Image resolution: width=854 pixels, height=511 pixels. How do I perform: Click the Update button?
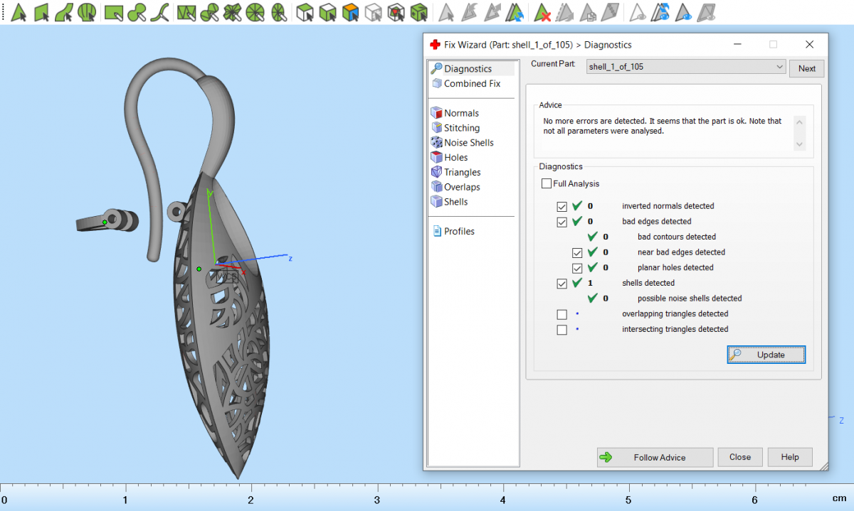click(766, 355)
